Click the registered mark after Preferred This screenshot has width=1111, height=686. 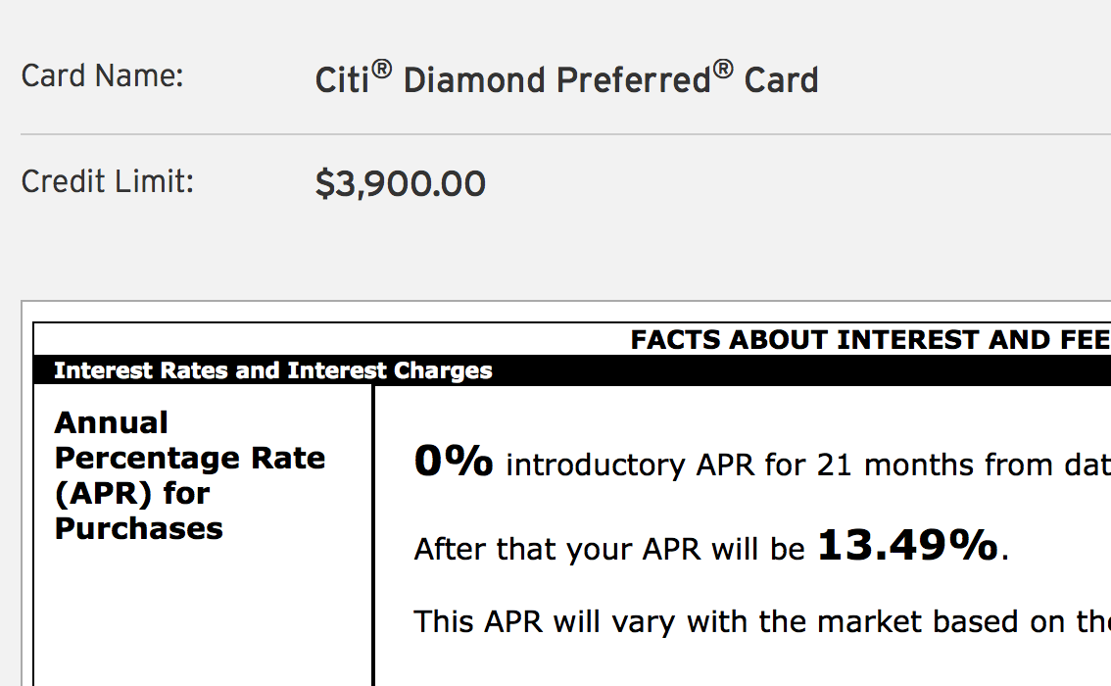(723, 69)
